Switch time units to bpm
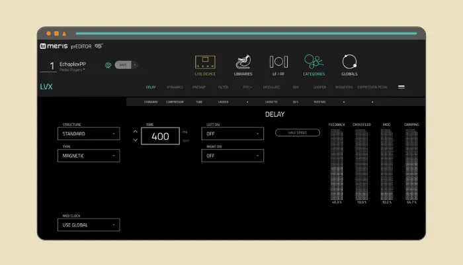 point(185,140)
